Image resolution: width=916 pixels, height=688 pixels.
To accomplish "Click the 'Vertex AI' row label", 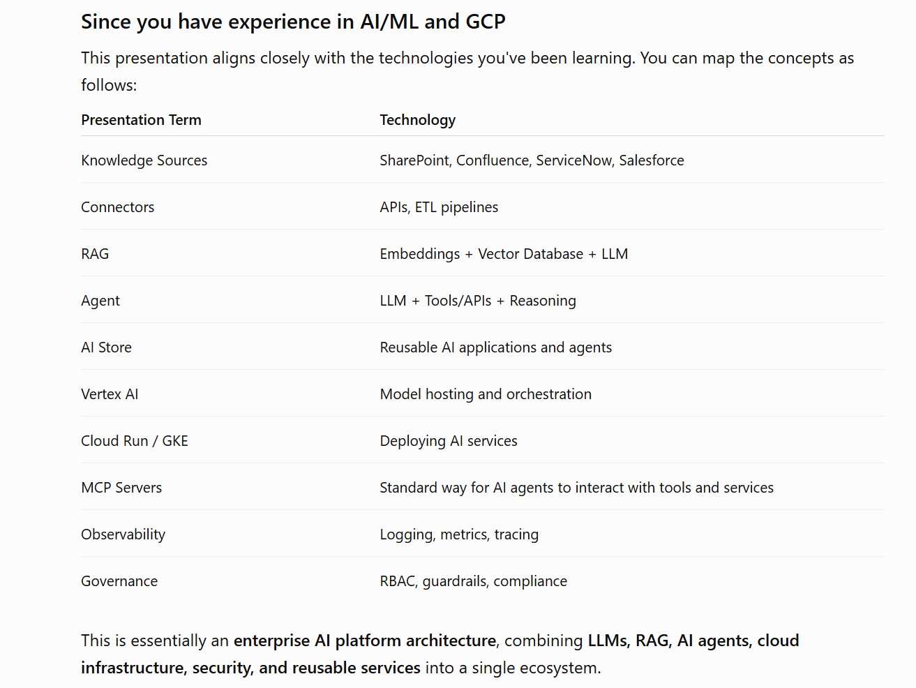I will (x=110, y=394).
